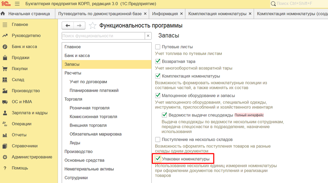Open Банк и касса ruble icon
The image size is (328, 183).
[5, 47]
